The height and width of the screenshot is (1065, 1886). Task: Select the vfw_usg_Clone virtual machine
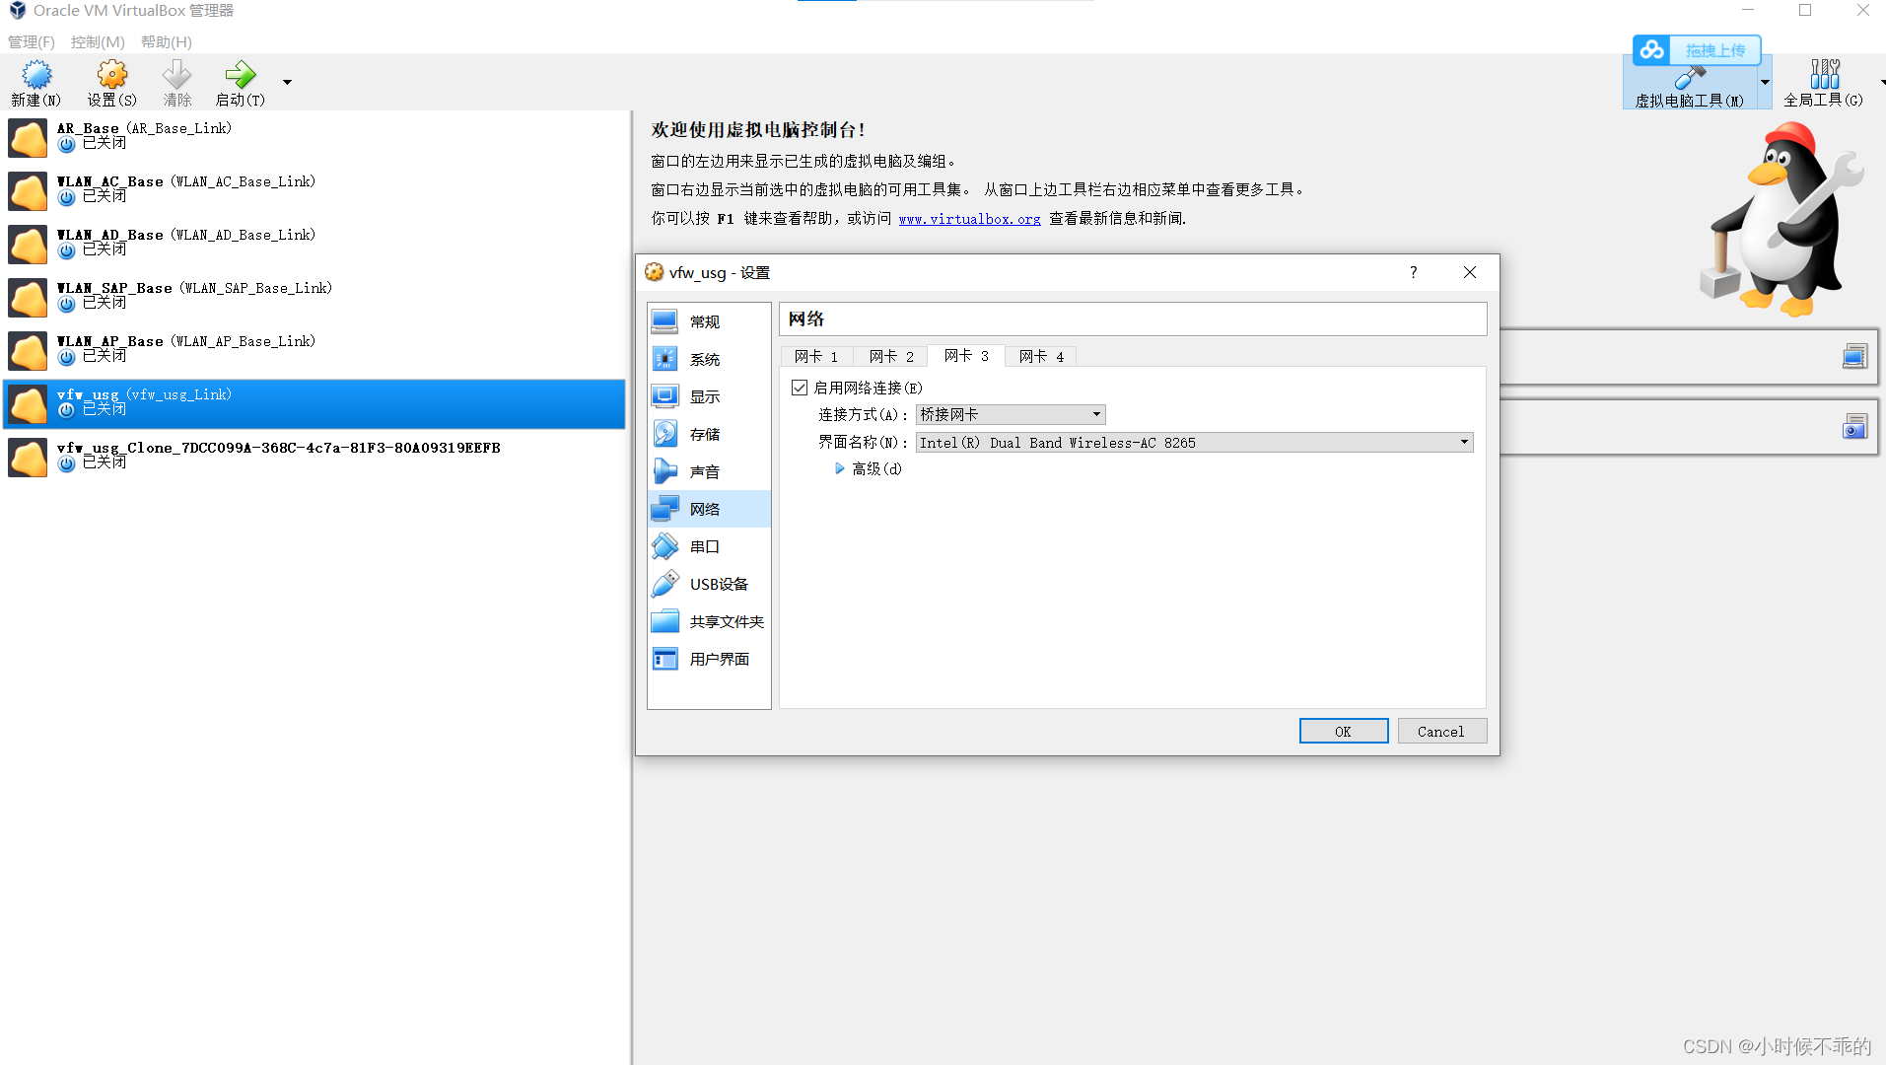[x=314, y=457]
